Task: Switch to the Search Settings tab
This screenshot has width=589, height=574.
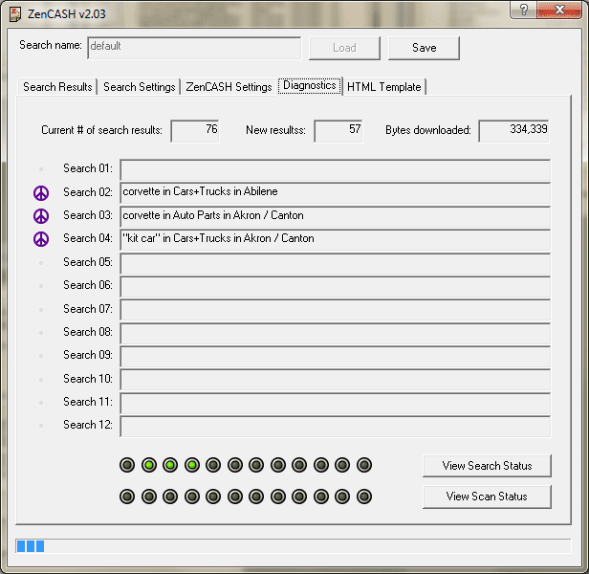Action: click(140, 87)
